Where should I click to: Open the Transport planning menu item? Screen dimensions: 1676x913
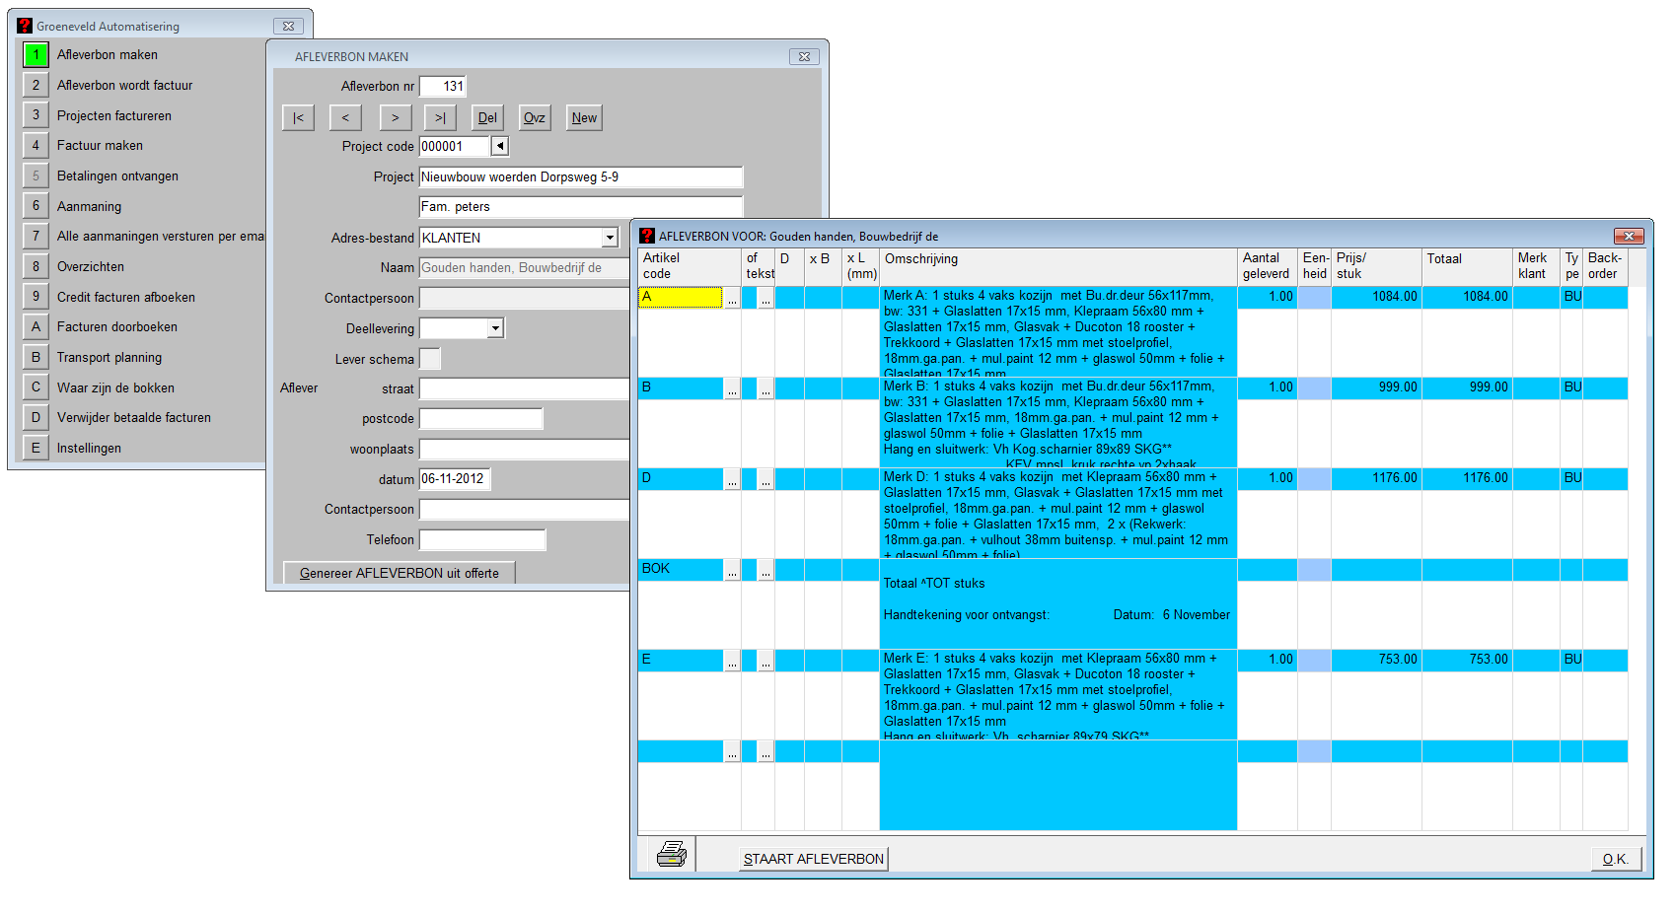(109, 358)
